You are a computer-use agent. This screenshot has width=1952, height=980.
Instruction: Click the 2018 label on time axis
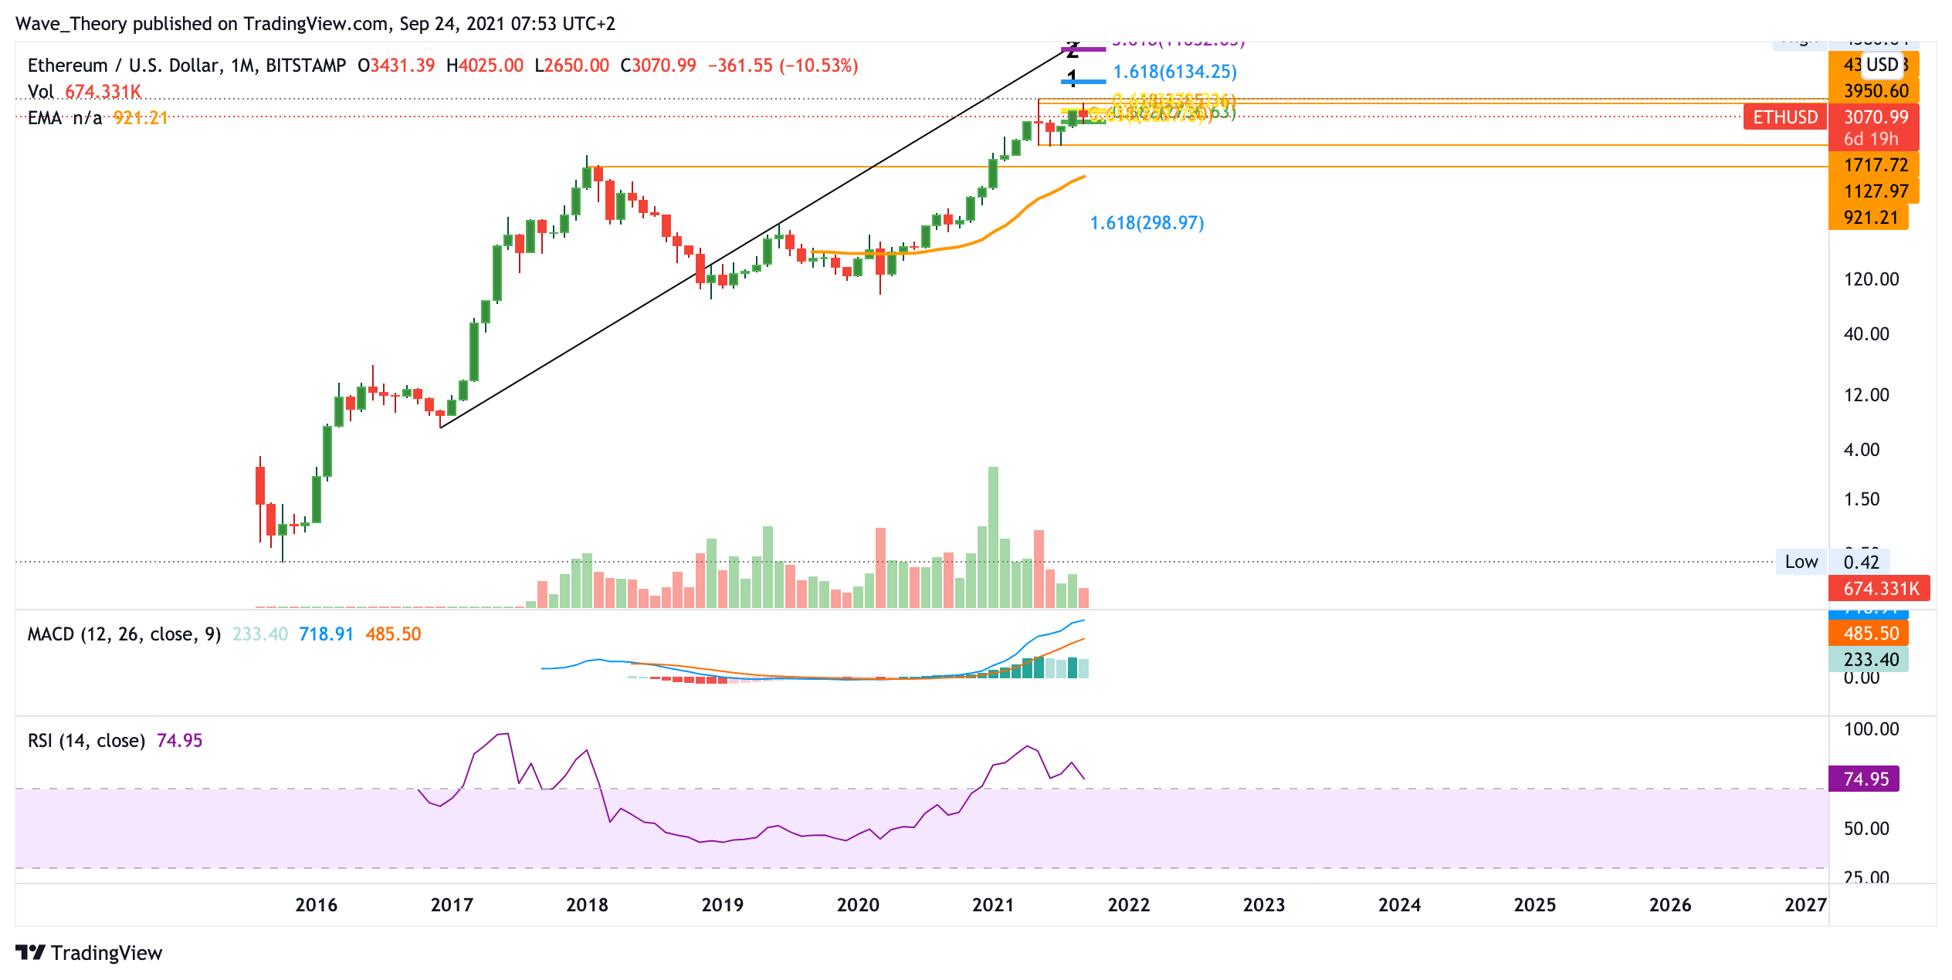click(587, 905)
